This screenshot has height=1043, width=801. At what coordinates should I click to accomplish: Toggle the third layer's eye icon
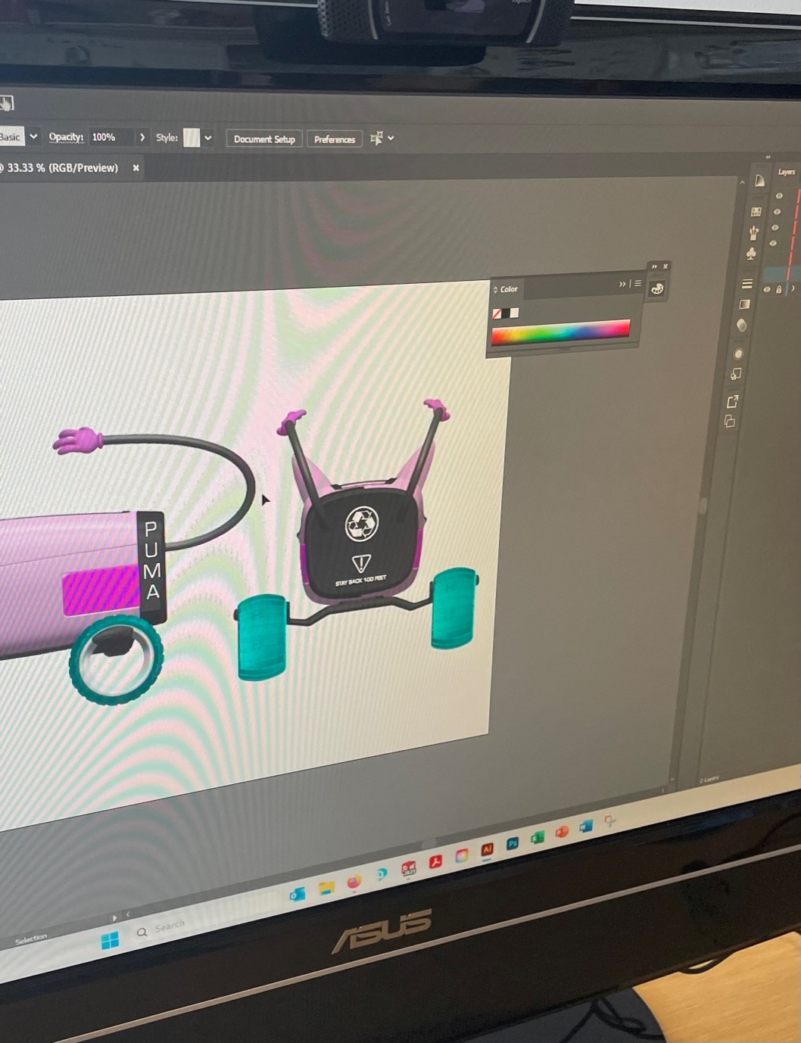(x=775, y=227)
